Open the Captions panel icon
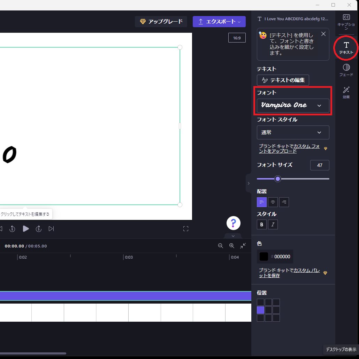Screen dimensions: 359x359 click(x=346, y=22)
